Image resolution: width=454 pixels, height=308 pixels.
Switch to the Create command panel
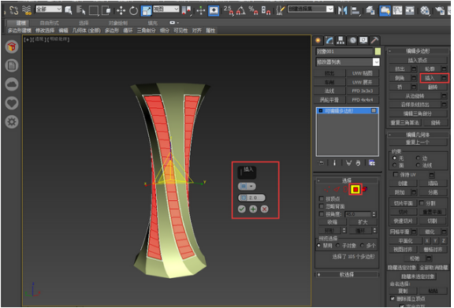click(x=318, y=40)
